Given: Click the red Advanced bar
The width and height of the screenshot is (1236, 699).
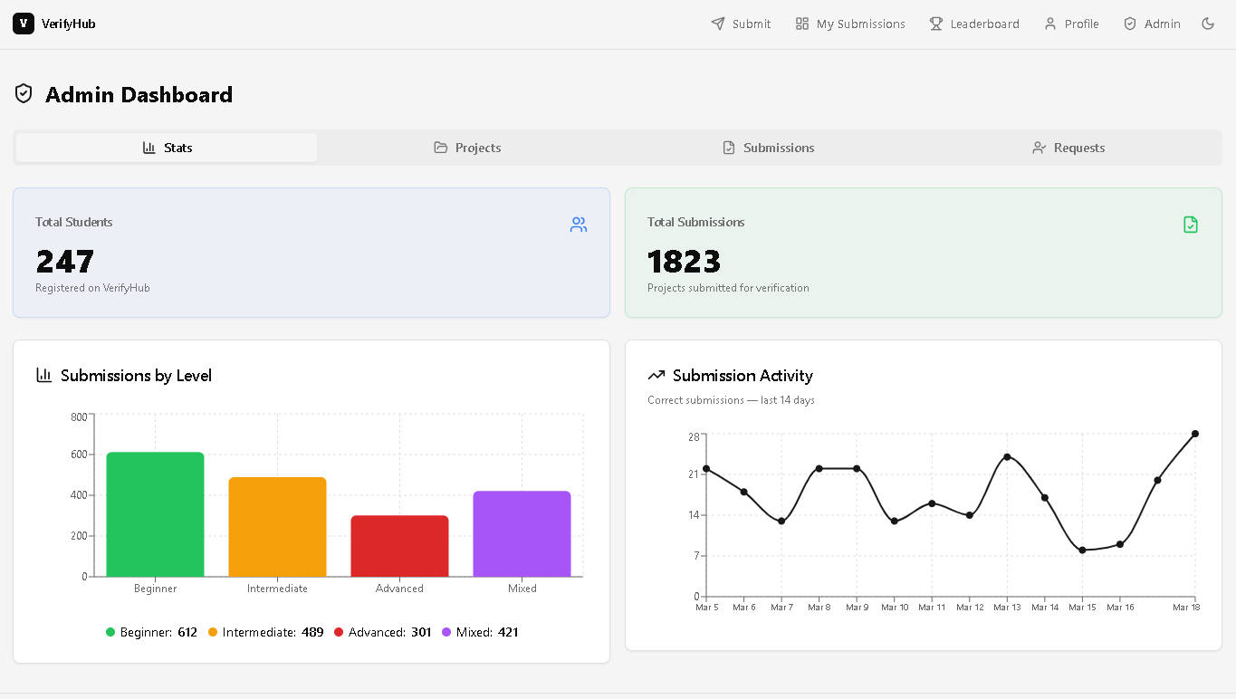Looking at the screenshot, I should point(399,546).
